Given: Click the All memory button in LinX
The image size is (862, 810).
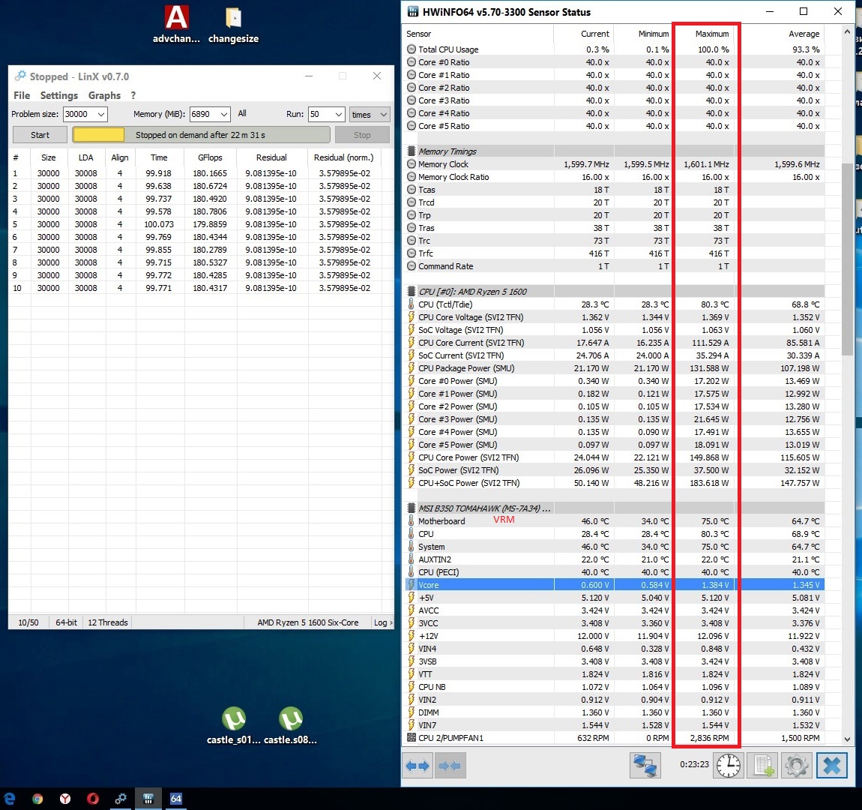Looking at the screenshot, I should [242, 113].
